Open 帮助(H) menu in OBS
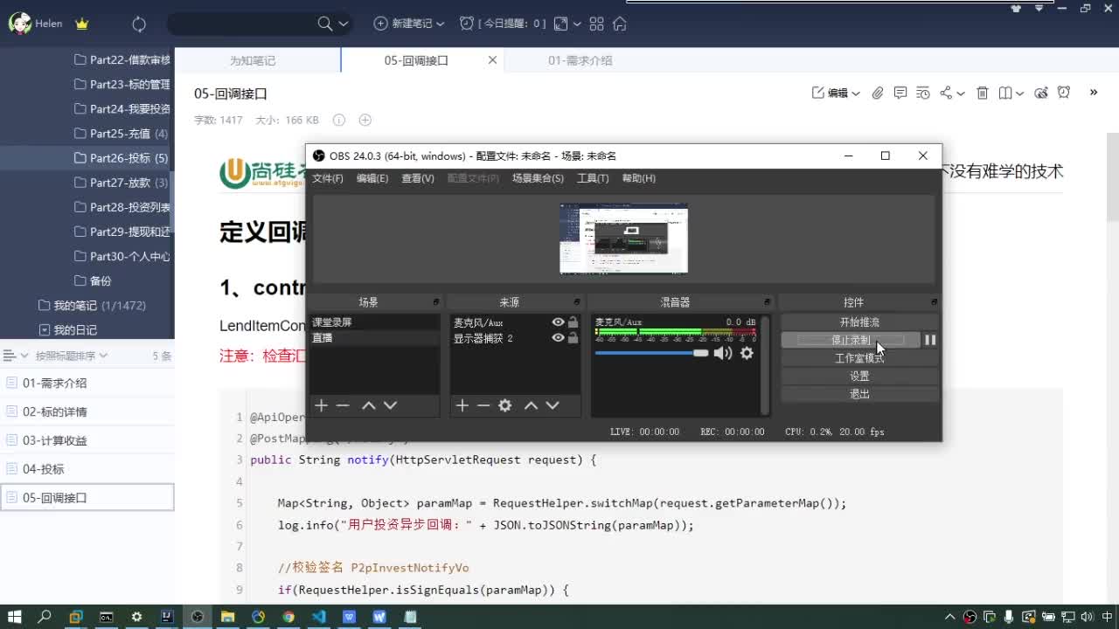This screenshot has height=629, width=1119. 639,178
